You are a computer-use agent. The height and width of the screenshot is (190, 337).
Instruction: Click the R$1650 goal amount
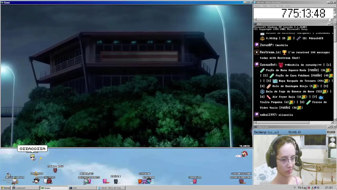[x=331, y=132]
